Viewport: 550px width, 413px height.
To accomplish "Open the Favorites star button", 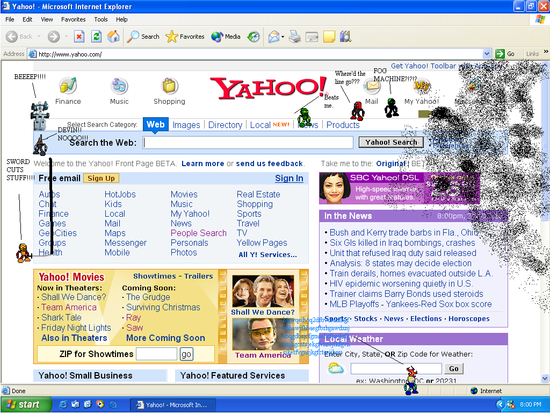I will [185, 37].
